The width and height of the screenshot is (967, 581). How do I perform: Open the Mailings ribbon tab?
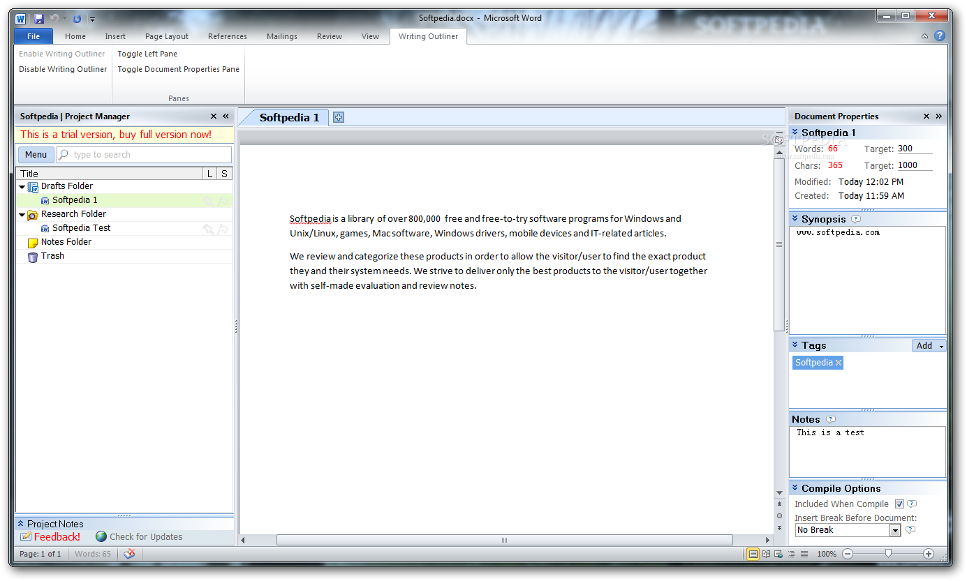point(282,36)
